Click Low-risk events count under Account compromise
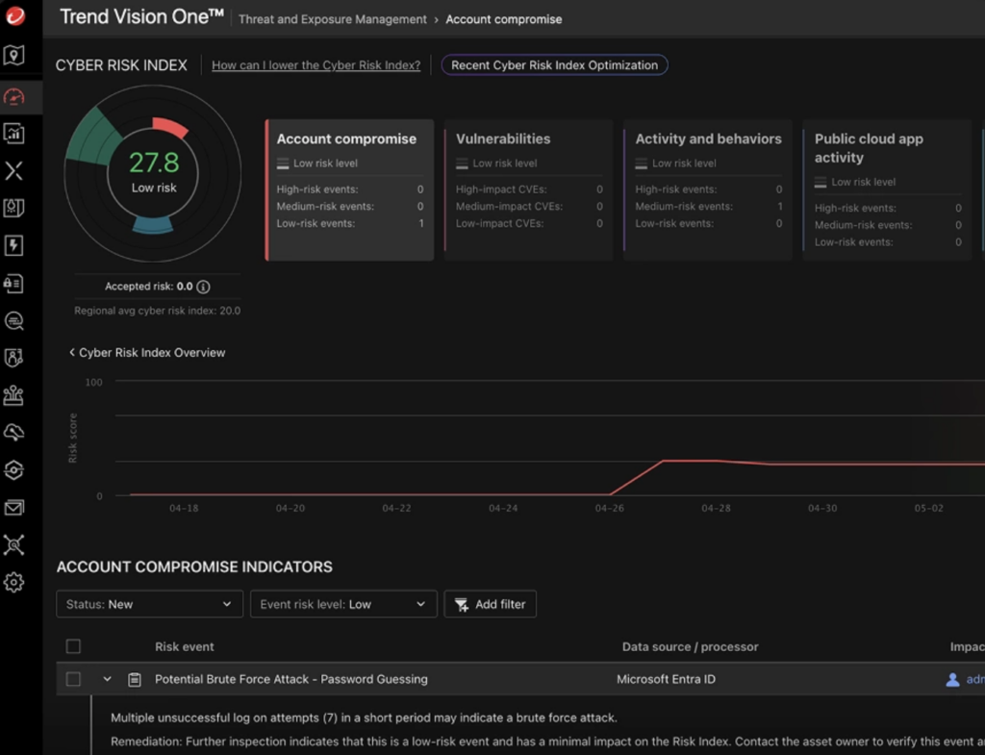985x755 pixels. [x=421, y=223]
